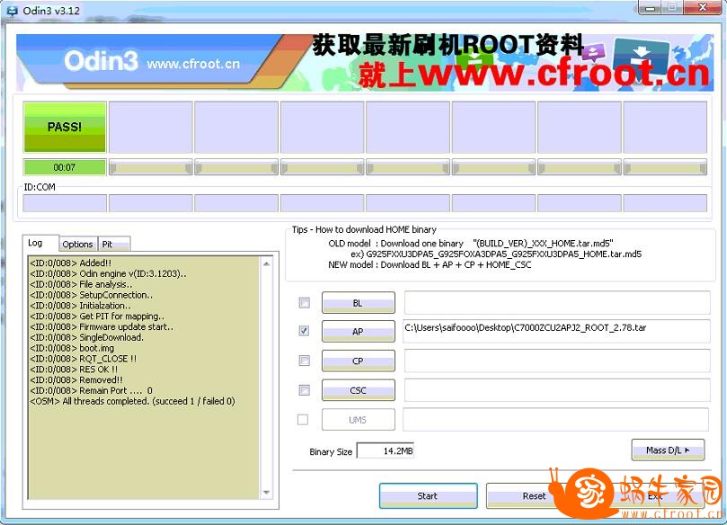Click the 'Odin engine v(ID:3.1203)..' log line
The height and width of the screenshot is (525, 727).
109,273
